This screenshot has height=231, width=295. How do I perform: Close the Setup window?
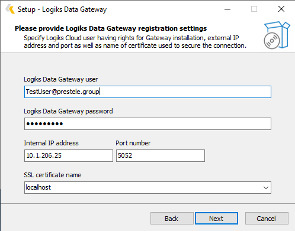tap(281, 9)
